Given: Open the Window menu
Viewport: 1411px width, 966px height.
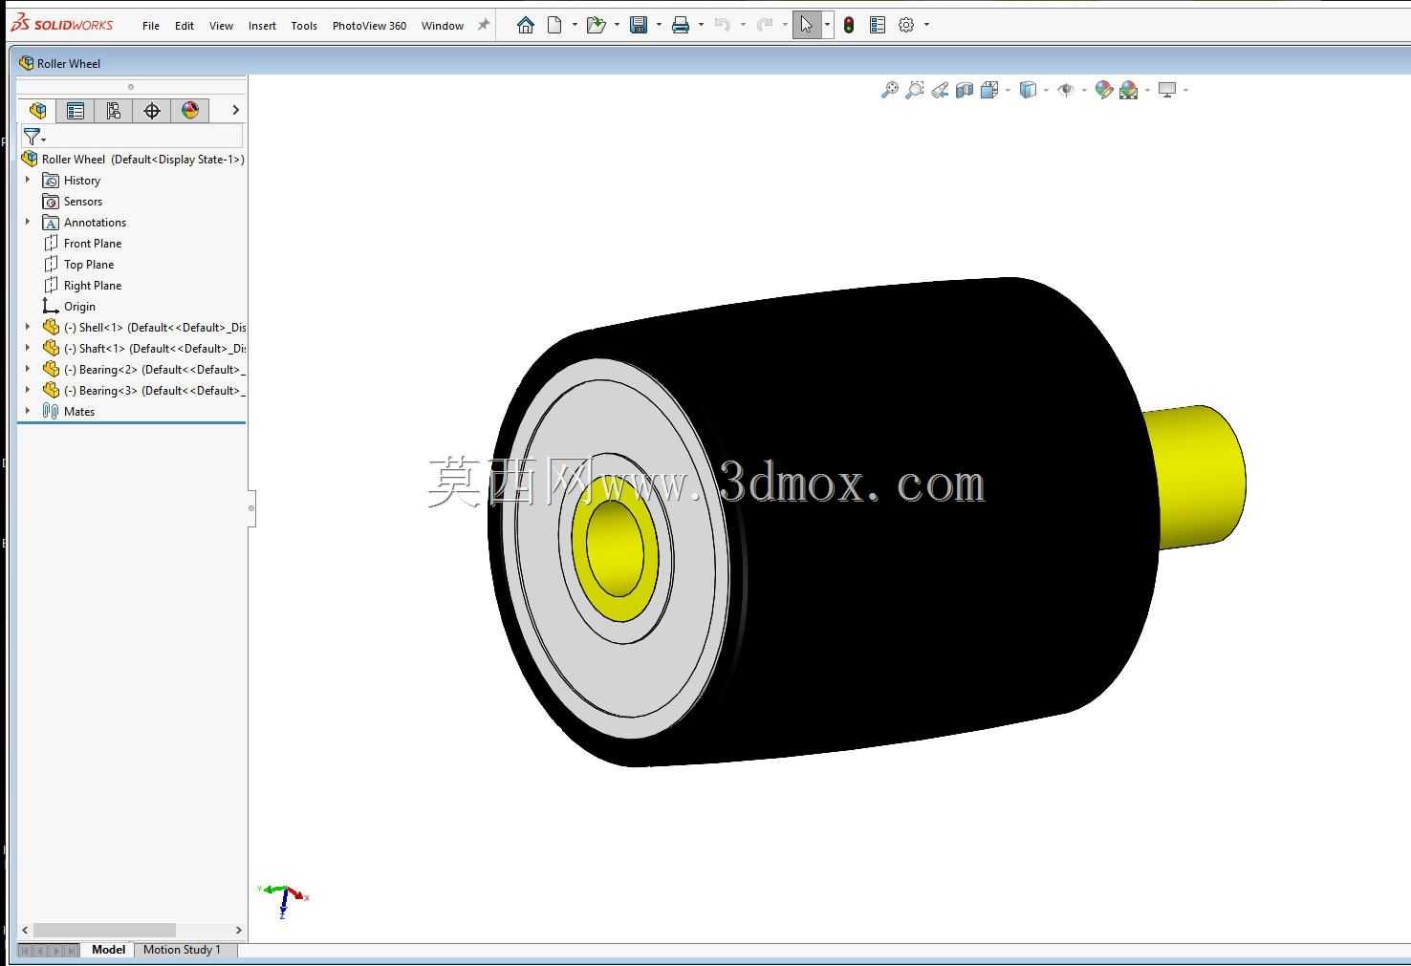Looking at the screenshot, I should click(443, 26).
